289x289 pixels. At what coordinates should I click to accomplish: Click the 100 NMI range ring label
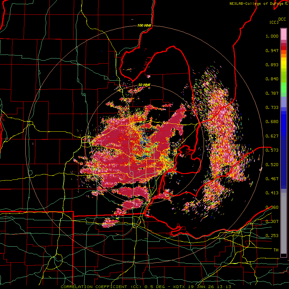[144, 25]
